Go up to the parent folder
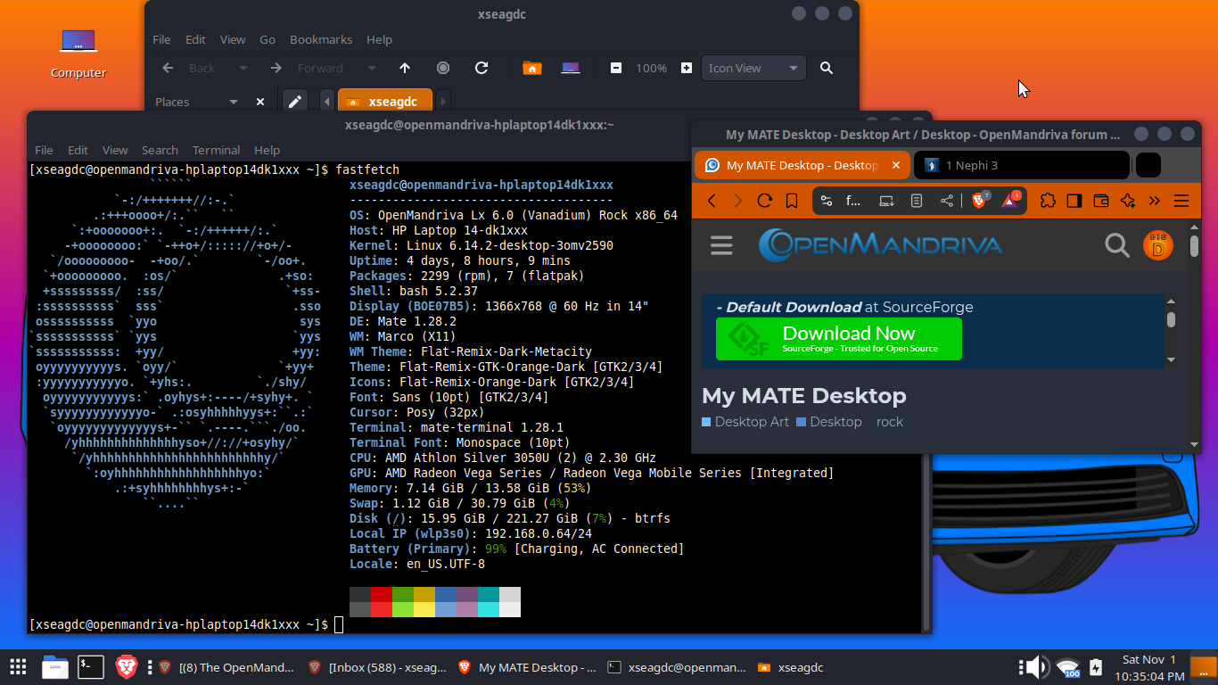The width and height of the screenshot is (1218, 685). tap(405, 68)
